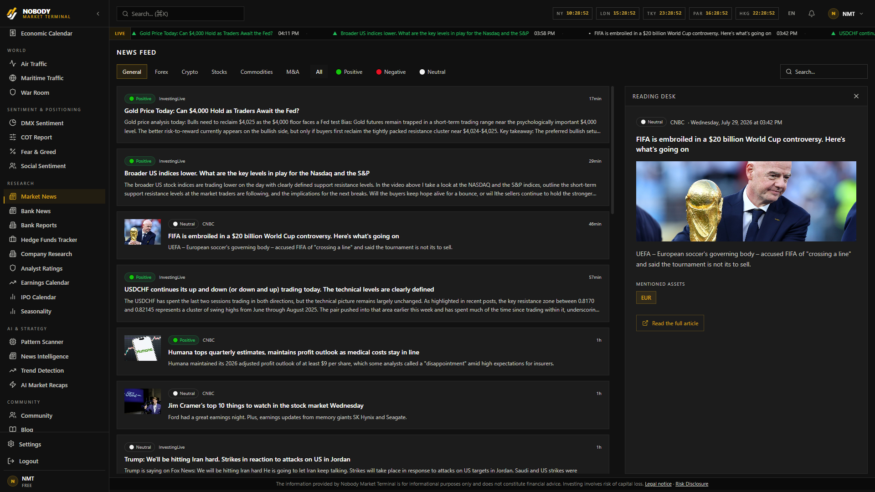Click the Pattern Scanner icon
Screen dimensions: 875x492
tap(13, 342)
